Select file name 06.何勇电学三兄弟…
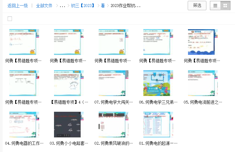 tap(158, 102)
